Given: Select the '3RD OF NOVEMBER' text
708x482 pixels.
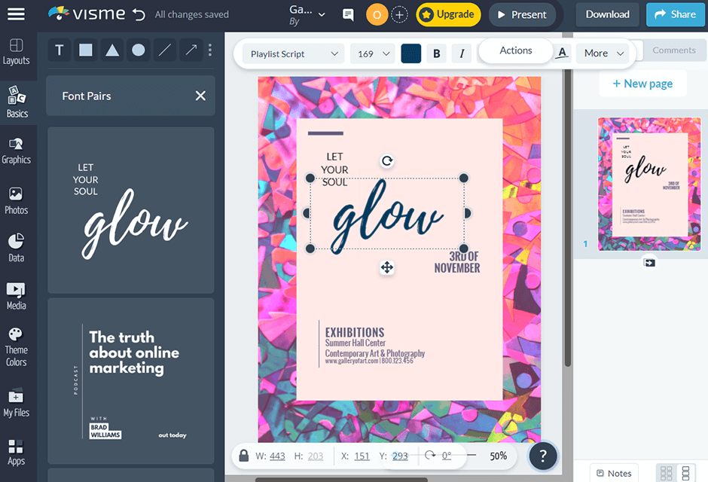Looking at the screenshot, I should (x=457, y=262).
